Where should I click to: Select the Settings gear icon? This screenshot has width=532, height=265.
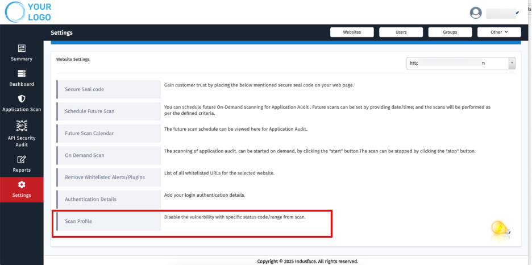22,185
